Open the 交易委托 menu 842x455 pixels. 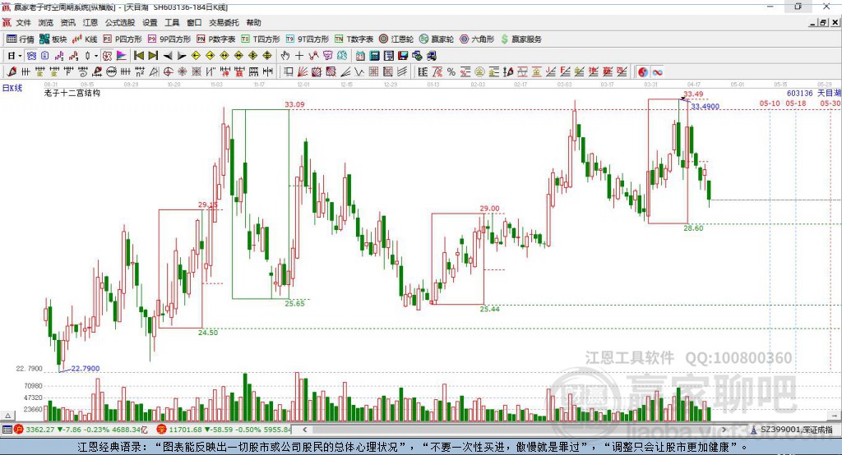coord(224,22)
